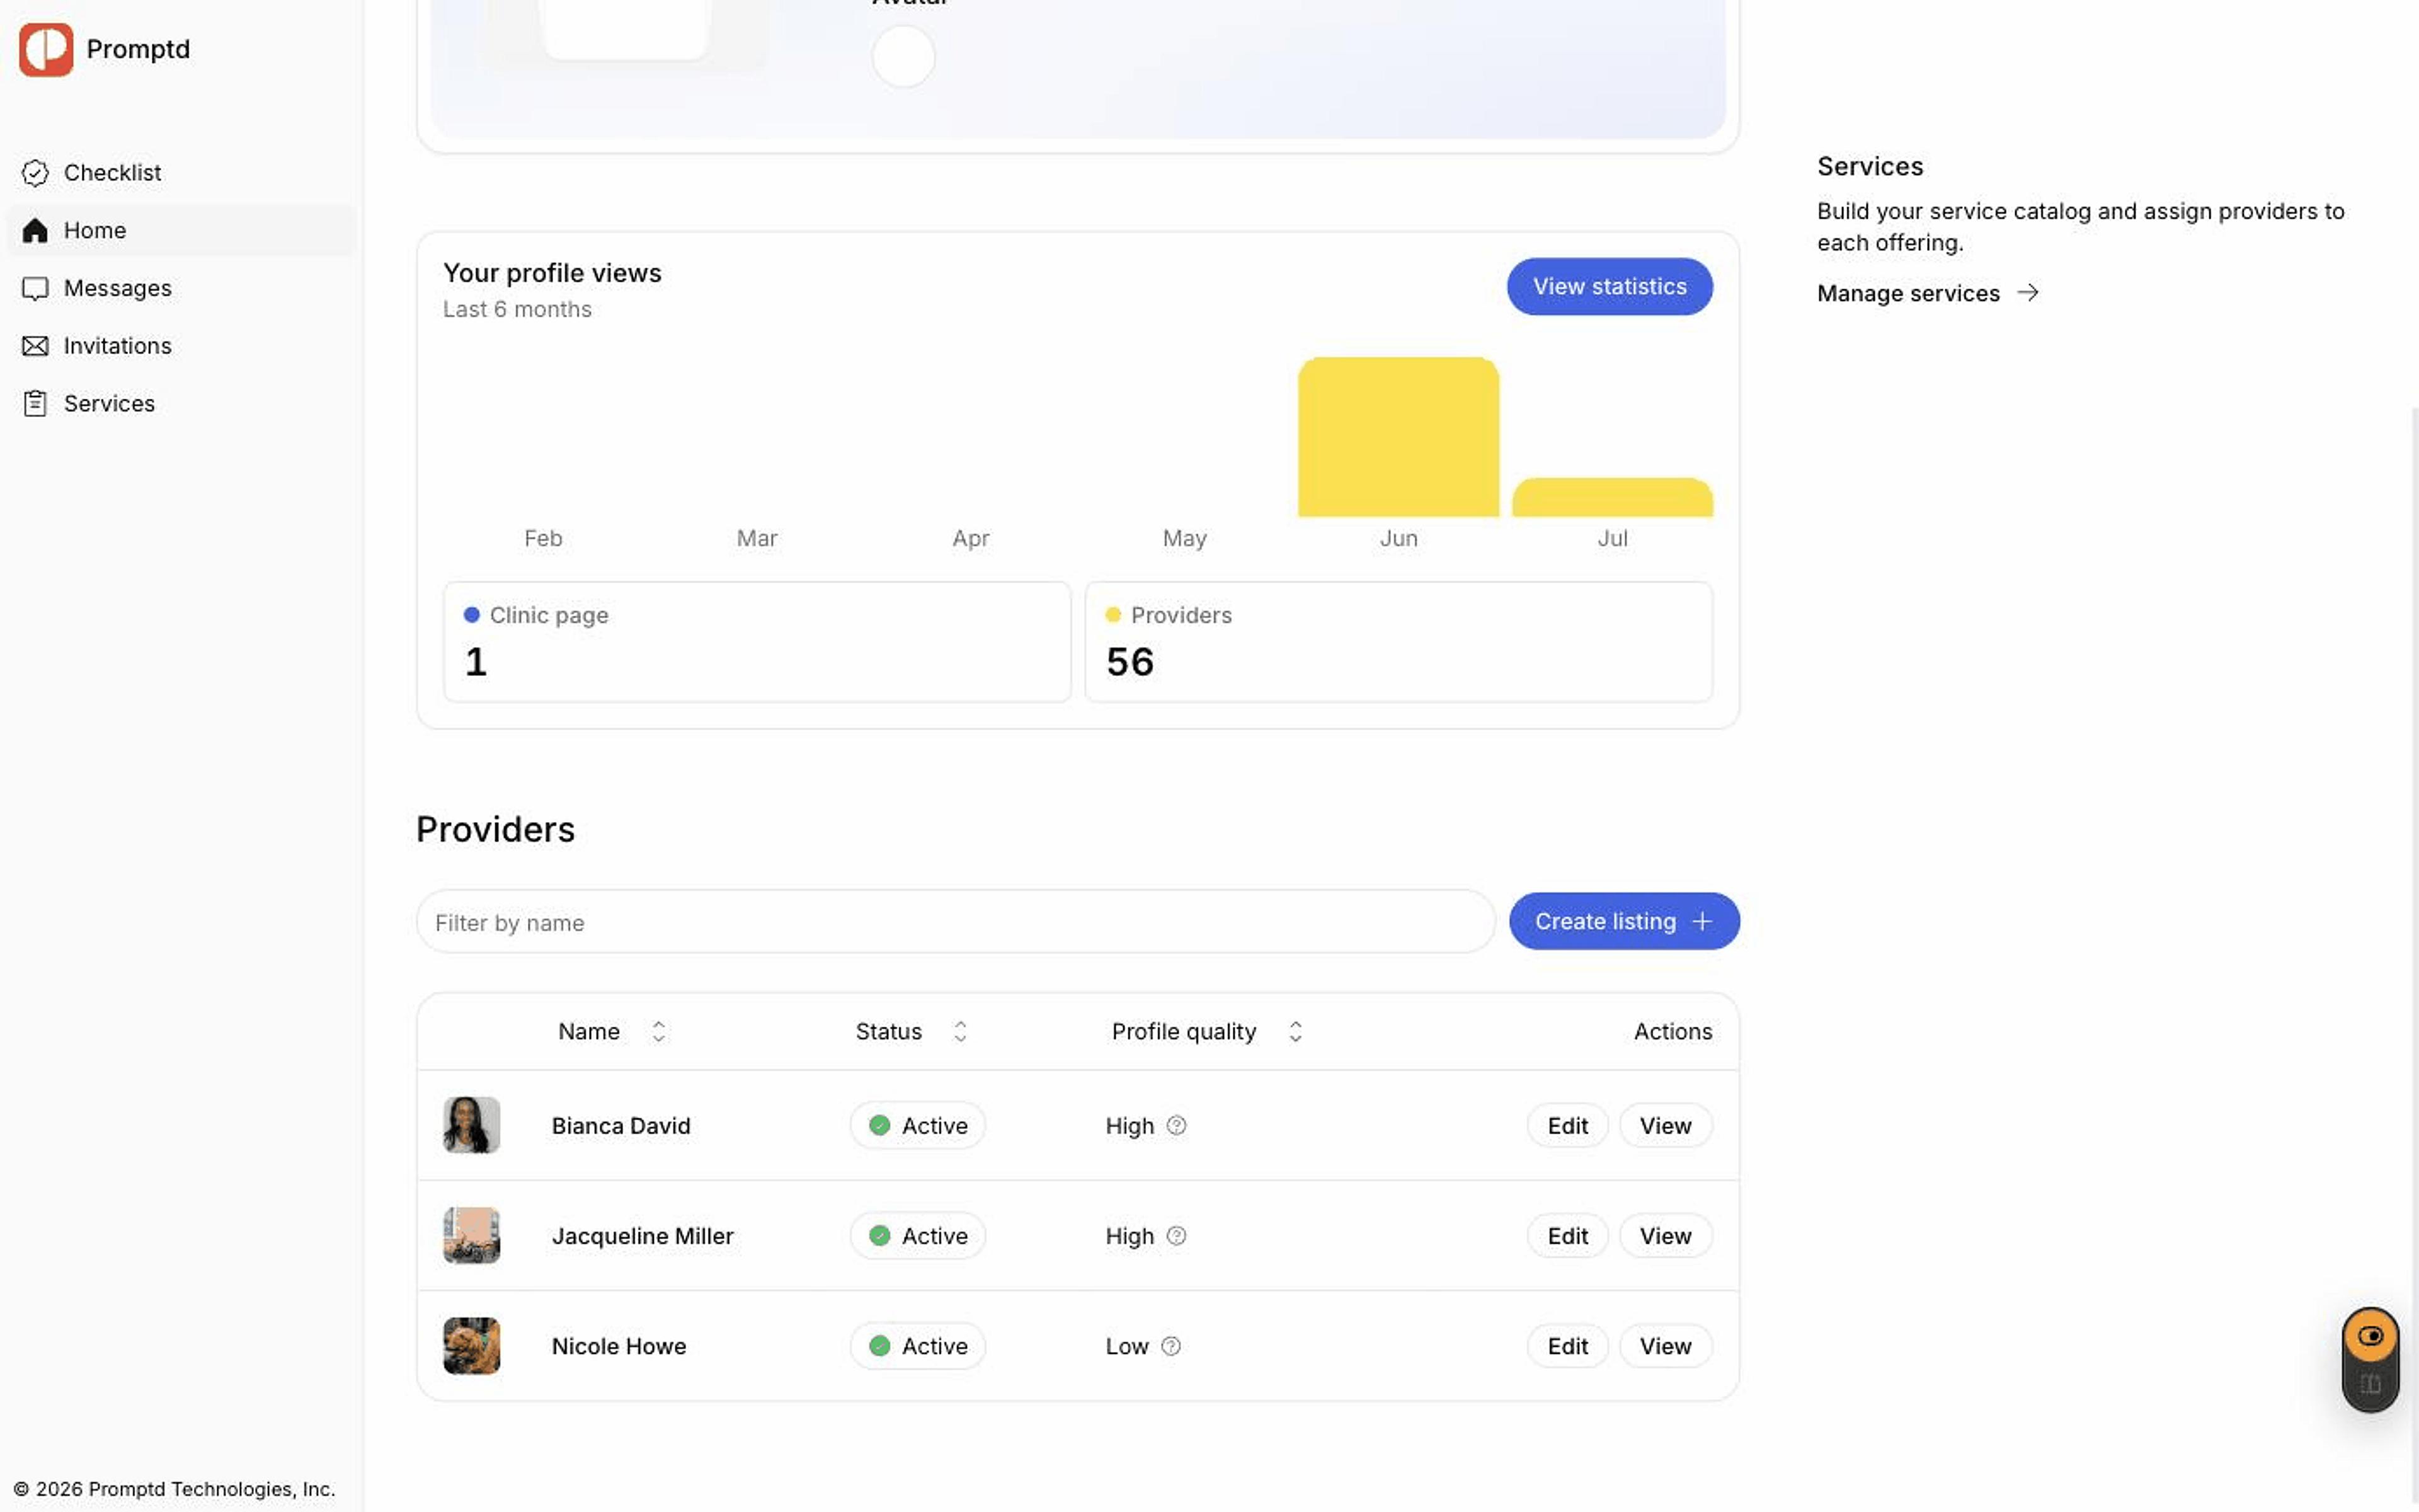Click the Services heading in the right panel
Viewport: 2419px width, 1512px height.
click(x=1869, y=166)
